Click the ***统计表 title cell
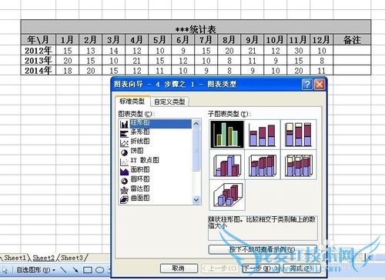This screenshot has height=280, width=385. (x=196, y=27)
